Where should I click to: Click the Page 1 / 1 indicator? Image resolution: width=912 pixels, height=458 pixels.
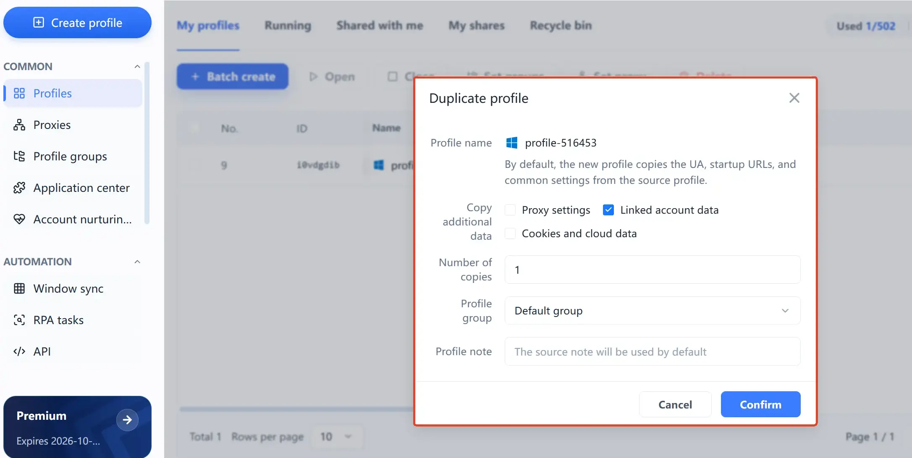pyautogui.click(x=870, y=437)
